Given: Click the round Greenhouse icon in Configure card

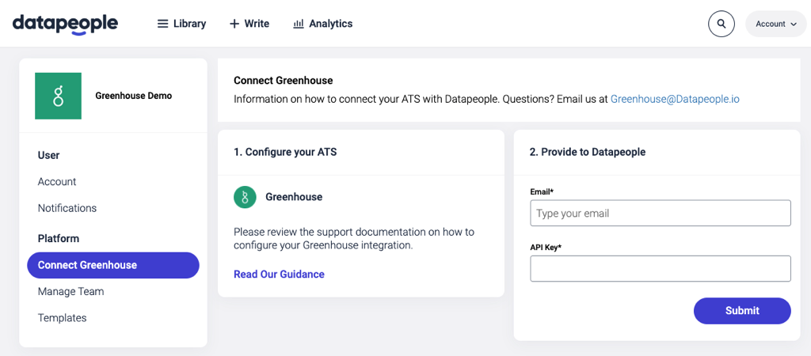Looking at the screenshot, I should pos(246,197).
